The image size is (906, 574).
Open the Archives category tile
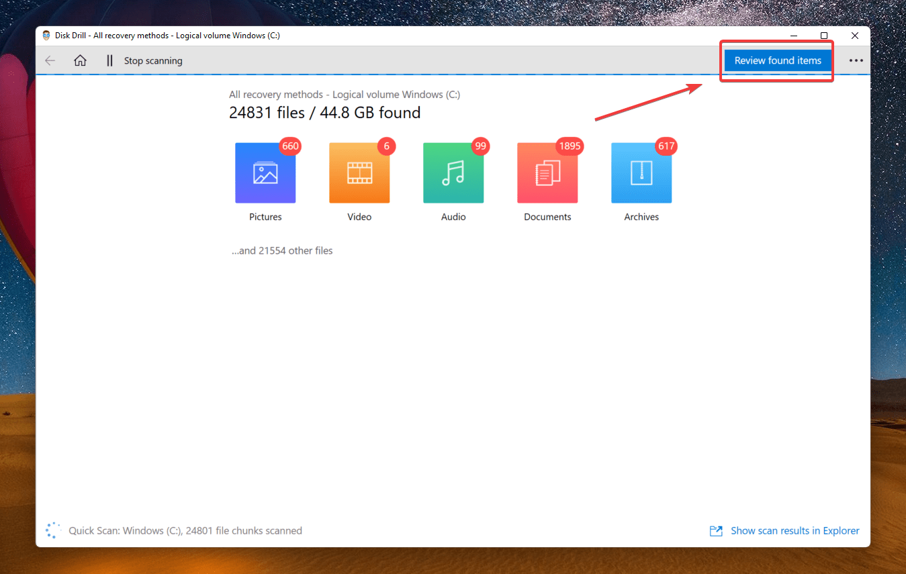tap(641, 173)
